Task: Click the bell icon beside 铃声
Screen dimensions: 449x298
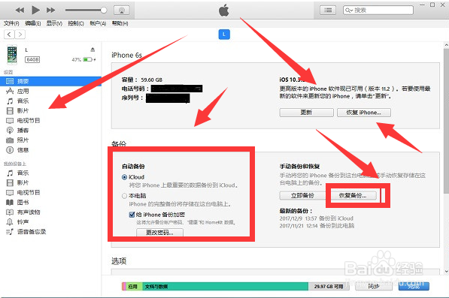Action: click(x=10, y=221)
